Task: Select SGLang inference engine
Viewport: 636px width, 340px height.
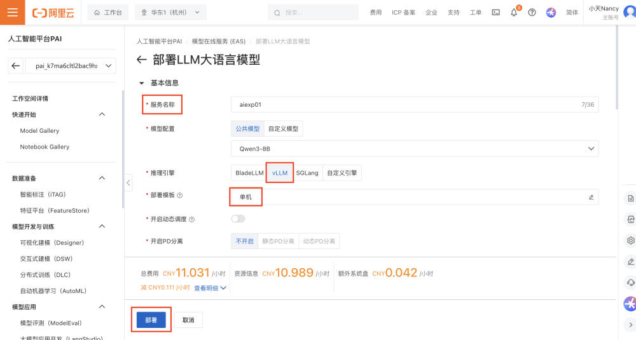Action: pos(307,173)
